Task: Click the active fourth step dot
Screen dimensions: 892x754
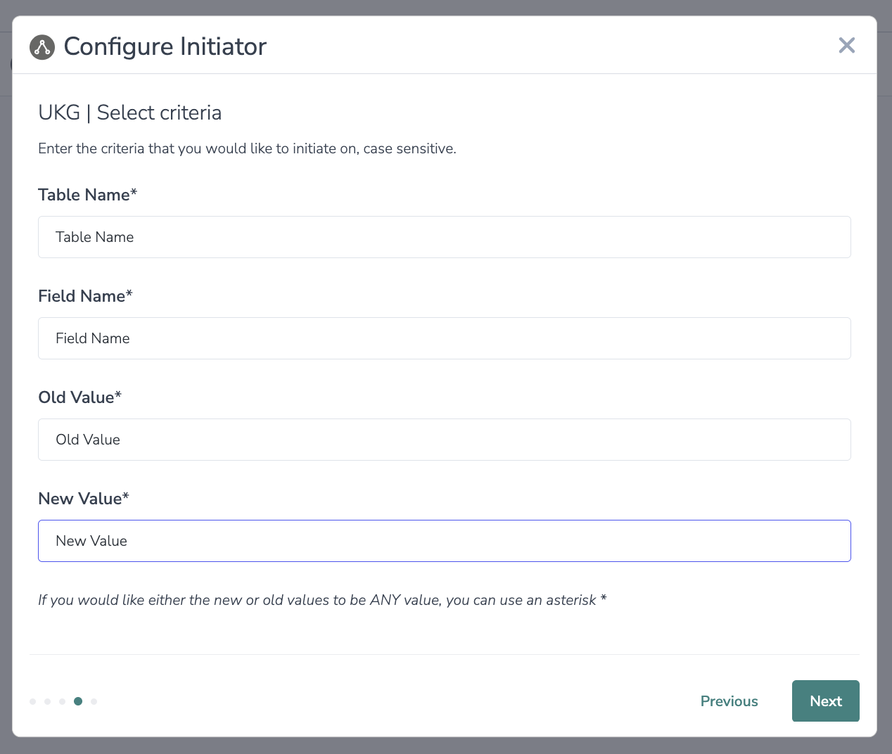Action: click(x=78, y=701)
